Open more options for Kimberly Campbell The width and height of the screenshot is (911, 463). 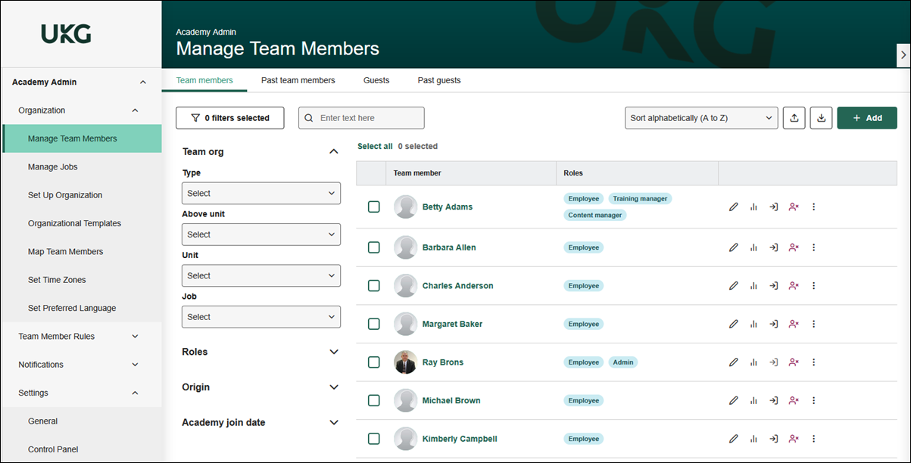pyautogui.click(x=814, y=439)
